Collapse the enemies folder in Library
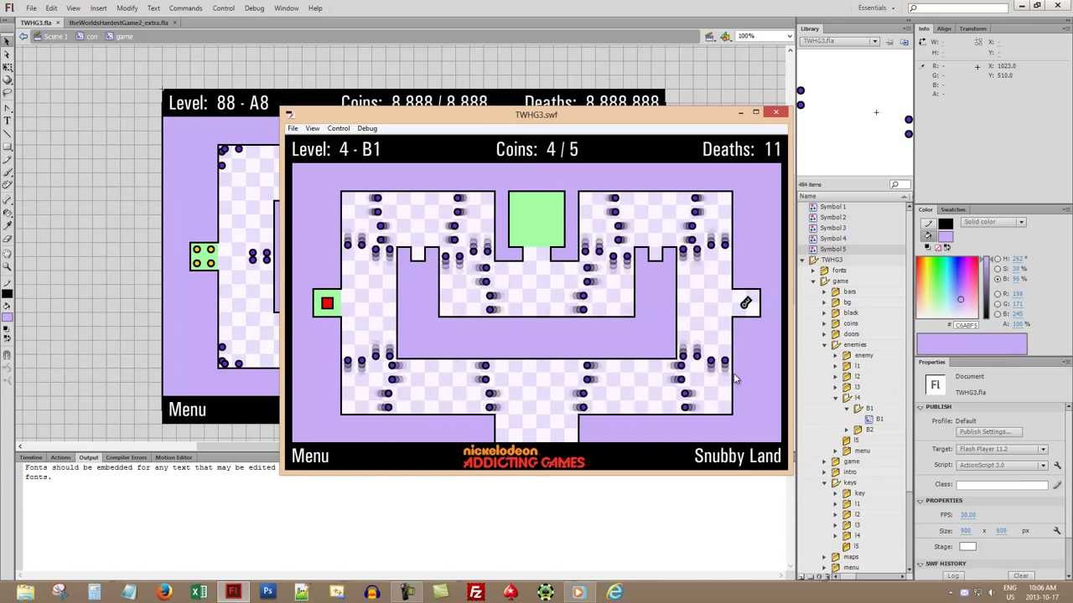The image size is (1073, 603). tap(825, 344)
